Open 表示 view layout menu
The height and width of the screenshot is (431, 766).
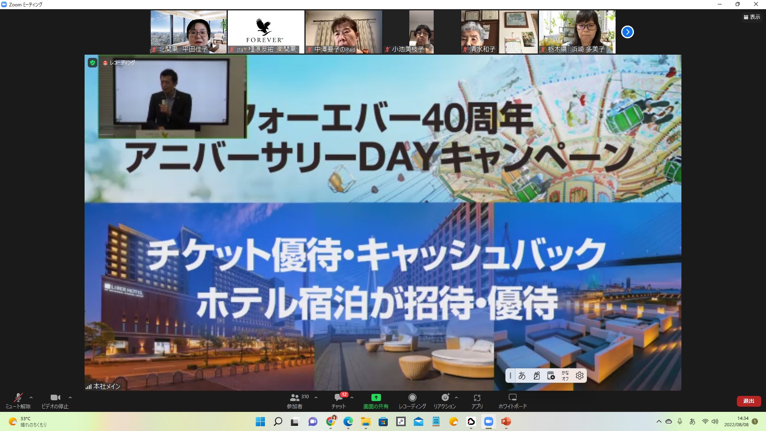point(752,17)
